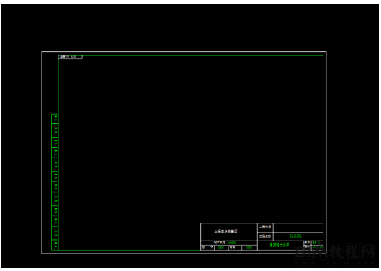381x271 pixels.
Task: Select empty top-right cell of title block
Action: [x=298, y=227]
